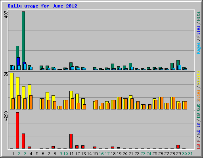The height and width of the screenshot is (158, 203).
Task: Click the 24 value on the visits axis
Action: (6, 74)
